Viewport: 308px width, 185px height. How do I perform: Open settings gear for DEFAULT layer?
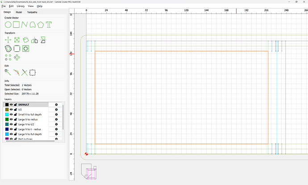[x=56, y=105]
